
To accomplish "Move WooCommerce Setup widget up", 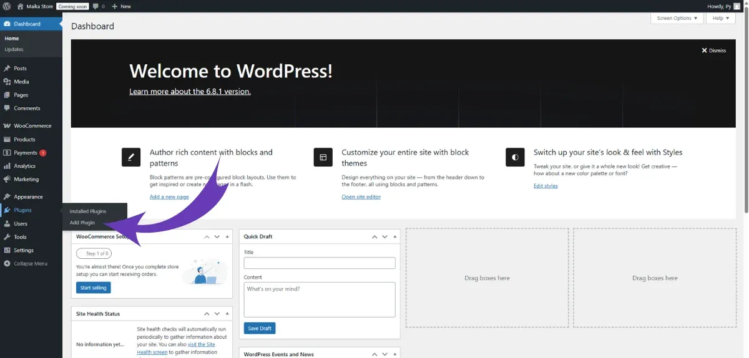I will [207, 237].
